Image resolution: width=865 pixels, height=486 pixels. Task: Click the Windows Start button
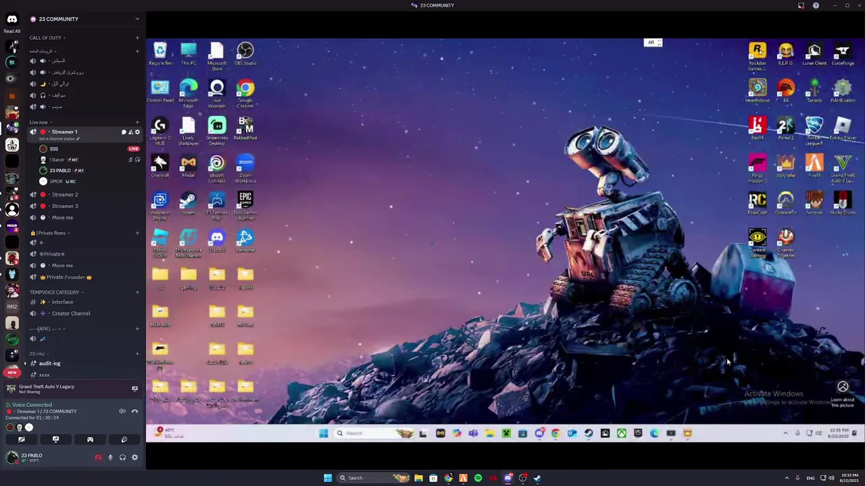[x=328, y=478]
